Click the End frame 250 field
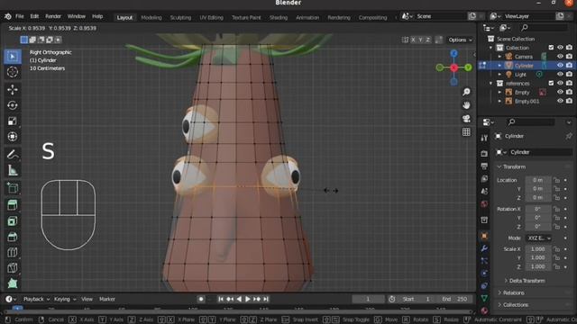The width and height of the screenshot is (577, 324). [454, 299]
